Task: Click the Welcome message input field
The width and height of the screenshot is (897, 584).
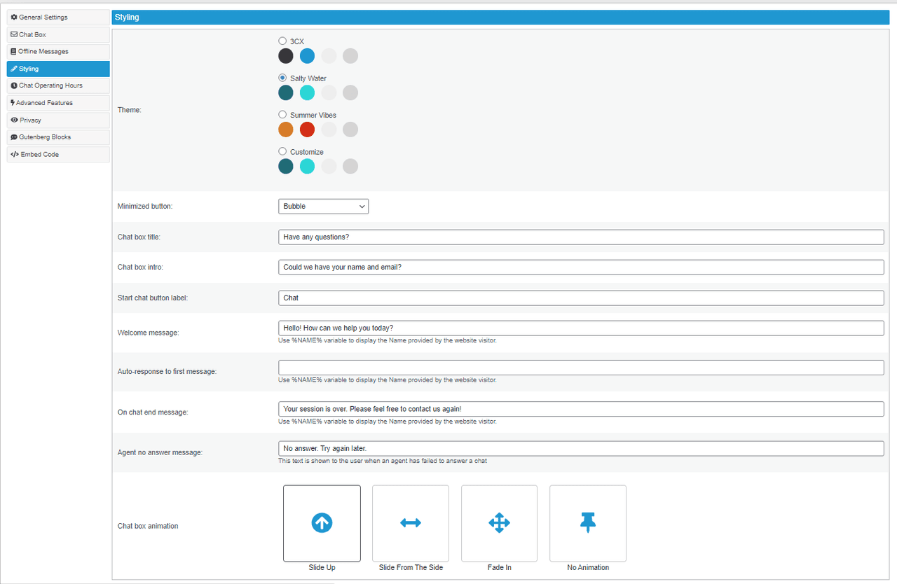Action: click(x=581, y=328)
